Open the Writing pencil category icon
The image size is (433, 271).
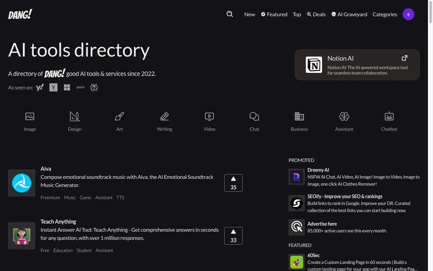click(x=165, y=117)
